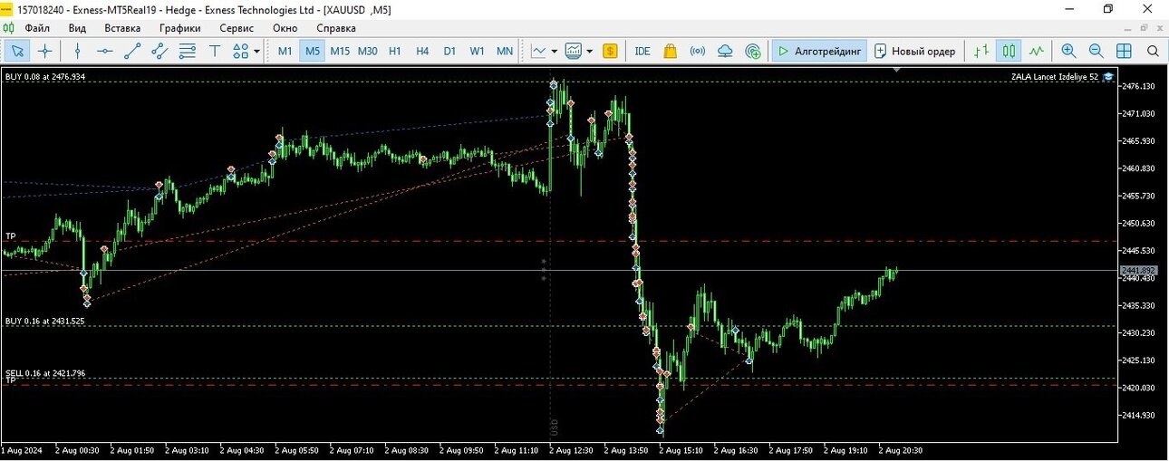Open the Сервис menu
1169x461 pixels.
(237, 27)
